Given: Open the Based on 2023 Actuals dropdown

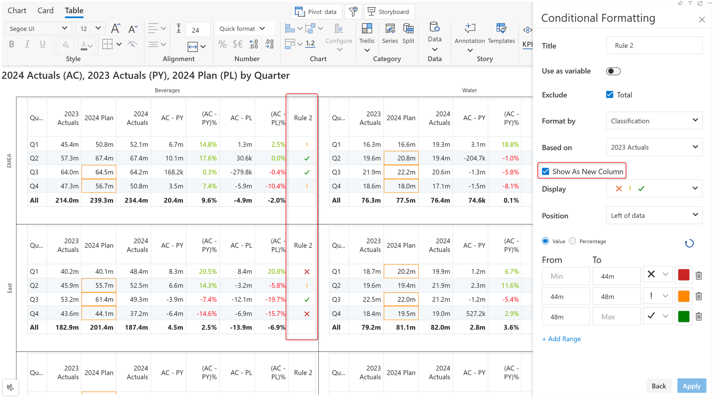Looking at the screenshot, I should tap(654, 147).
